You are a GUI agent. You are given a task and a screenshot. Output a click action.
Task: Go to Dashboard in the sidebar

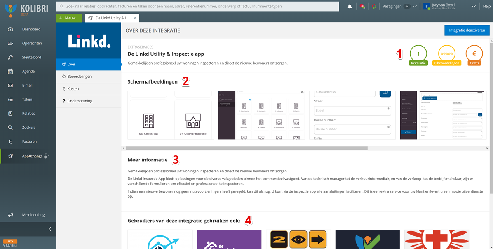click(x=31, y=29)
